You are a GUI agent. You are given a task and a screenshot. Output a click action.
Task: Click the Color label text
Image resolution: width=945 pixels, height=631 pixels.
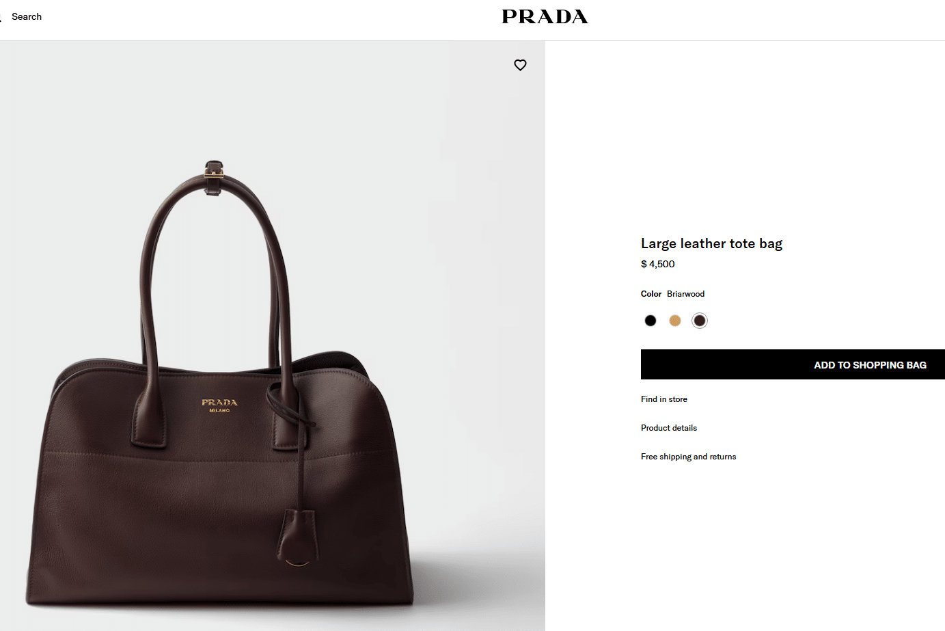pyautogui.click(x=651, y=294)
